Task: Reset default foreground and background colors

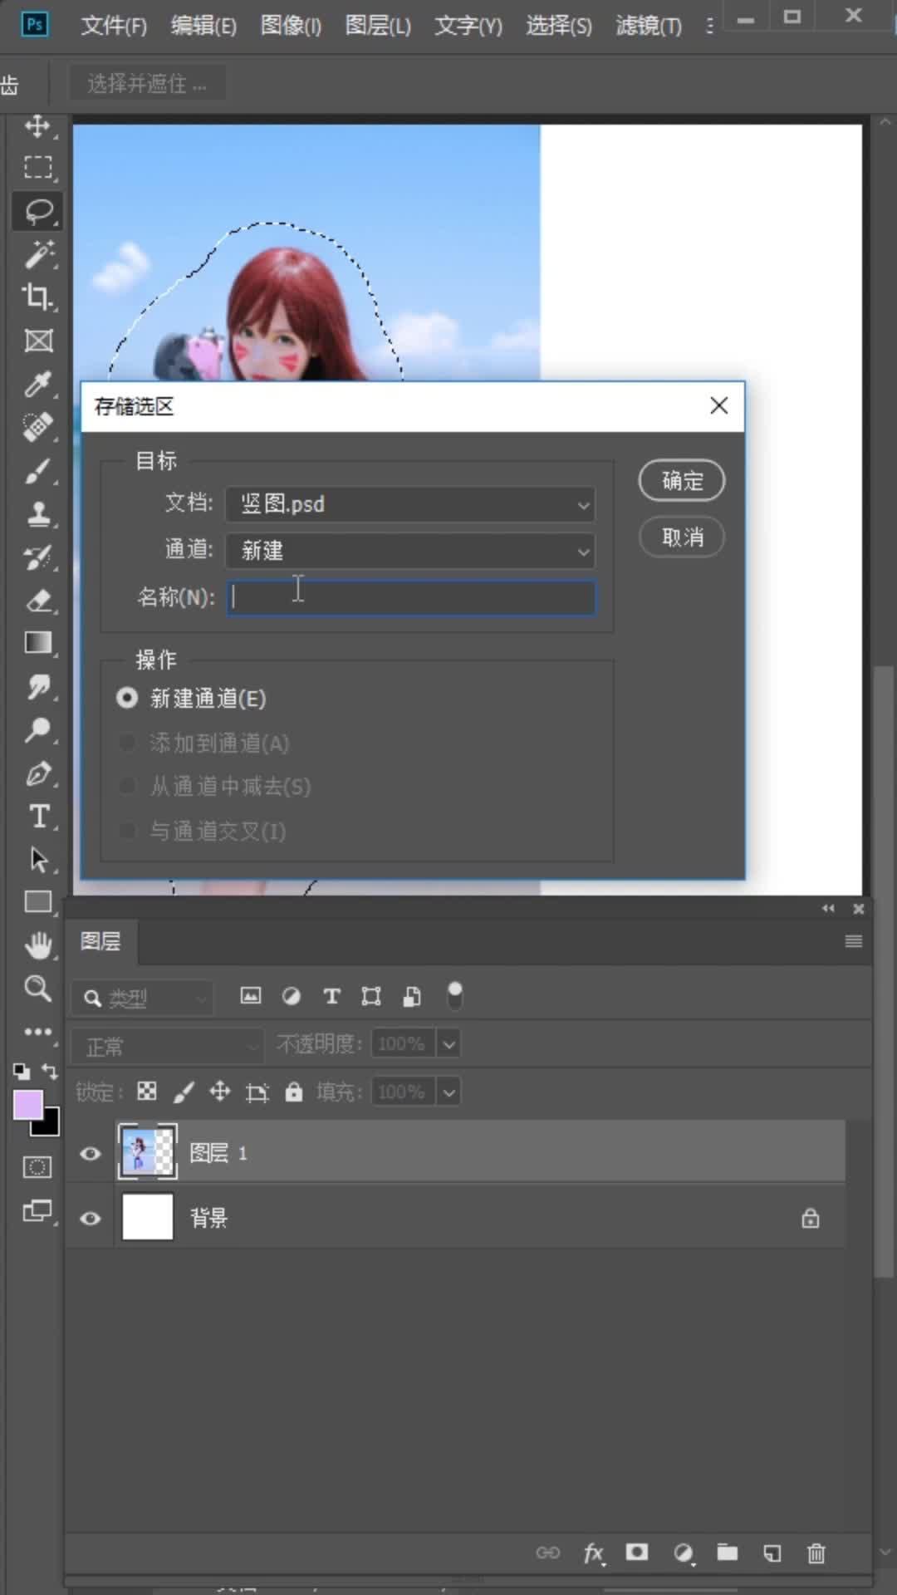Action: point(22,1072)
